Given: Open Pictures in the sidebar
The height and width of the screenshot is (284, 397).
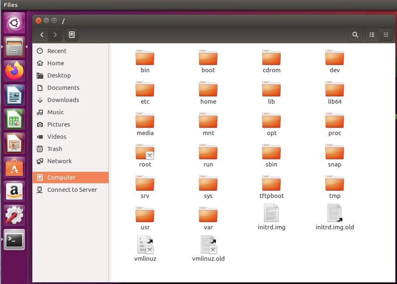Looking at the screenshot, I should click(x=71, y=124).
